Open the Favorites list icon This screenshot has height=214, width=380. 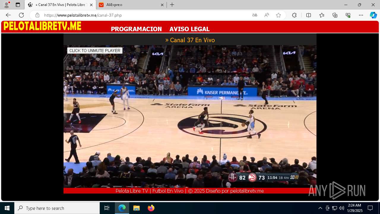(322, 15)
